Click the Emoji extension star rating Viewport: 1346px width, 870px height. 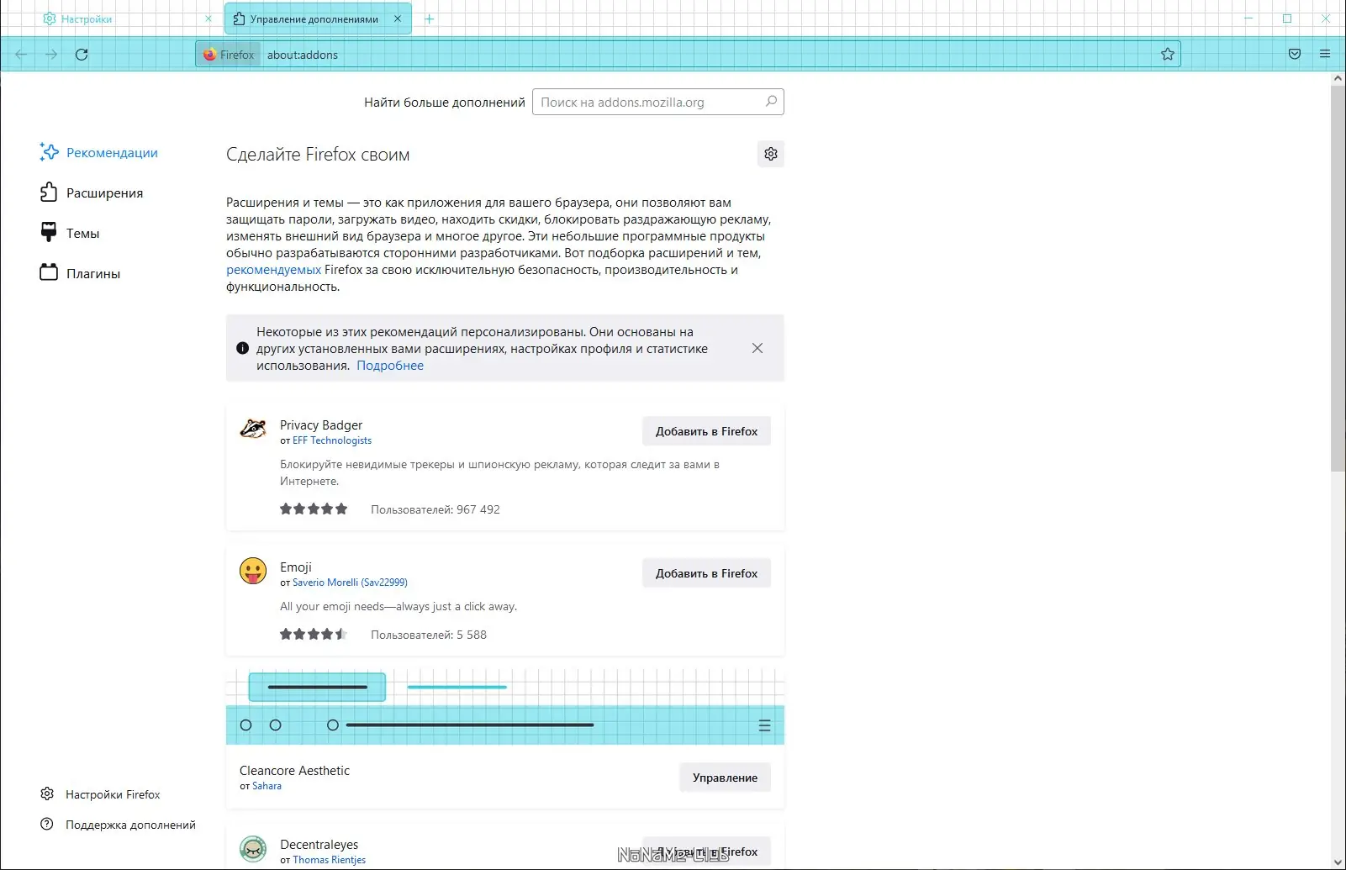point(314,634)
